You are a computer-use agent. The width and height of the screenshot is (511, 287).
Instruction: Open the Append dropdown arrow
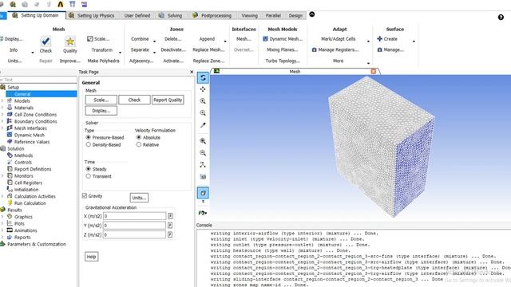coord(225,41)
